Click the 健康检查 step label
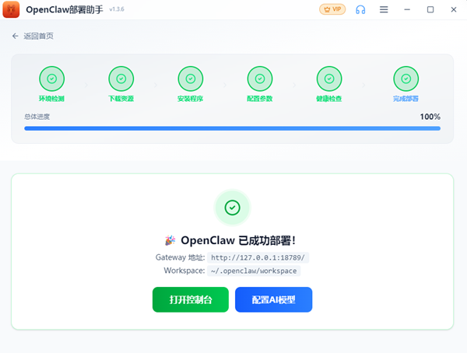The width and height of the screenshot is (467, 353). (329, 99)
